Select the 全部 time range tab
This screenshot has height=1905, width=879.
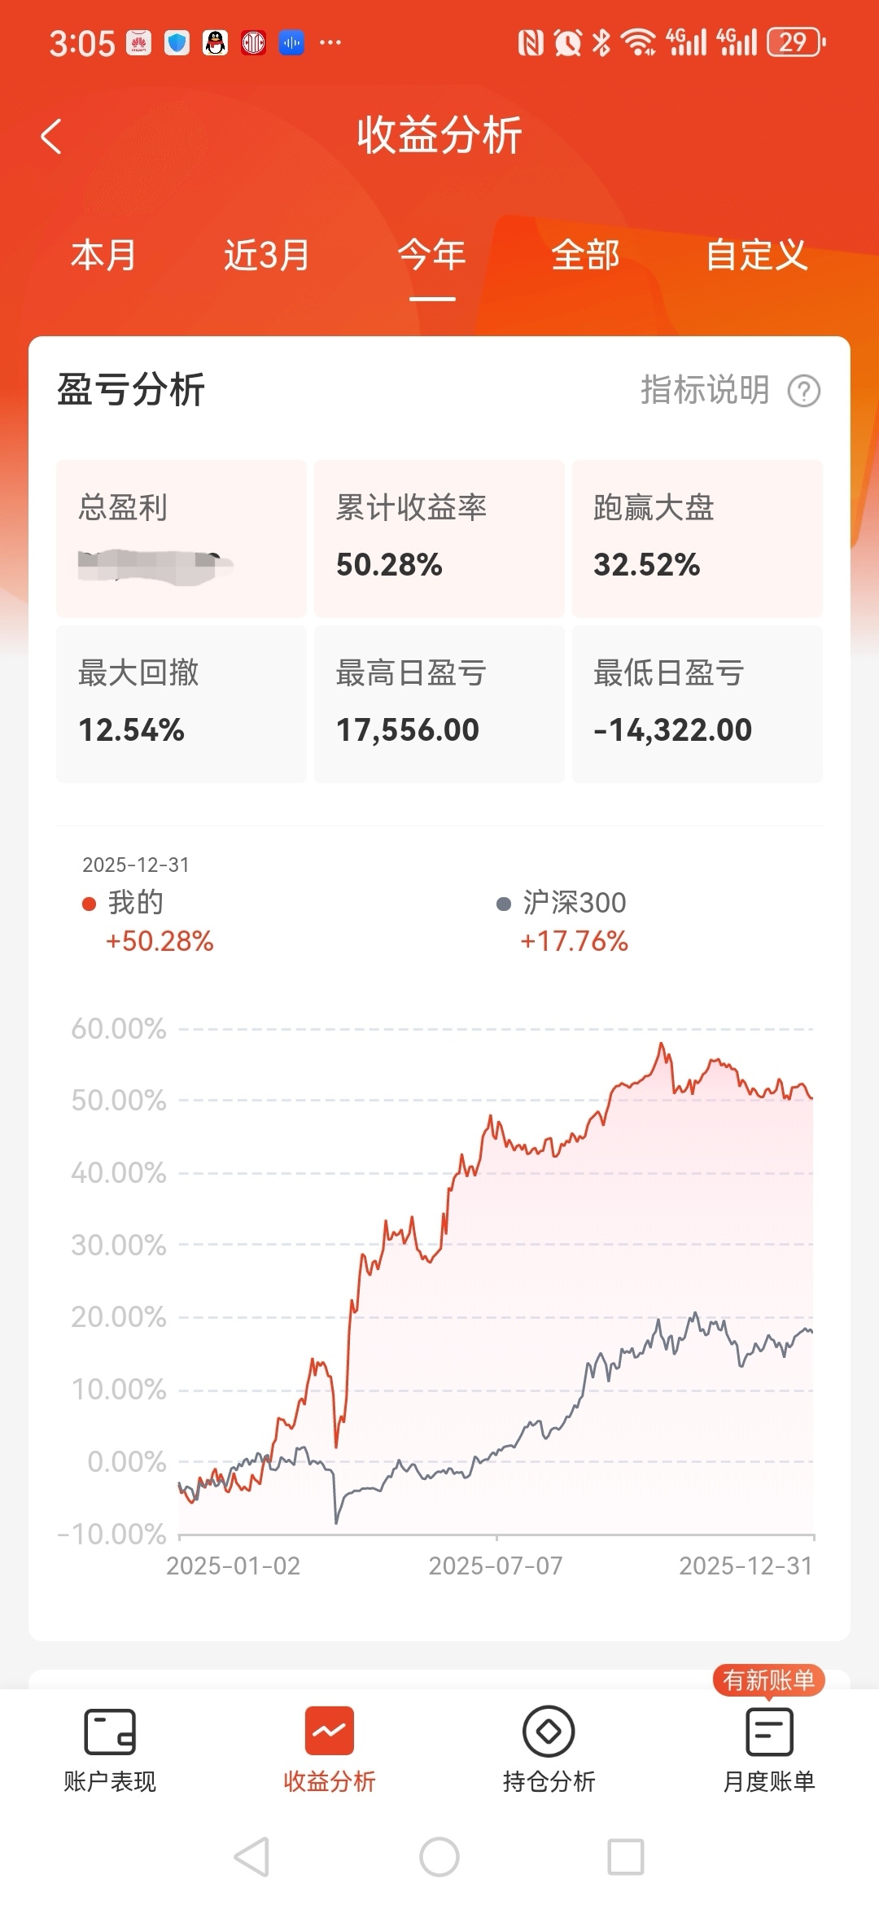pyautogui.click(x=586, y=255)
